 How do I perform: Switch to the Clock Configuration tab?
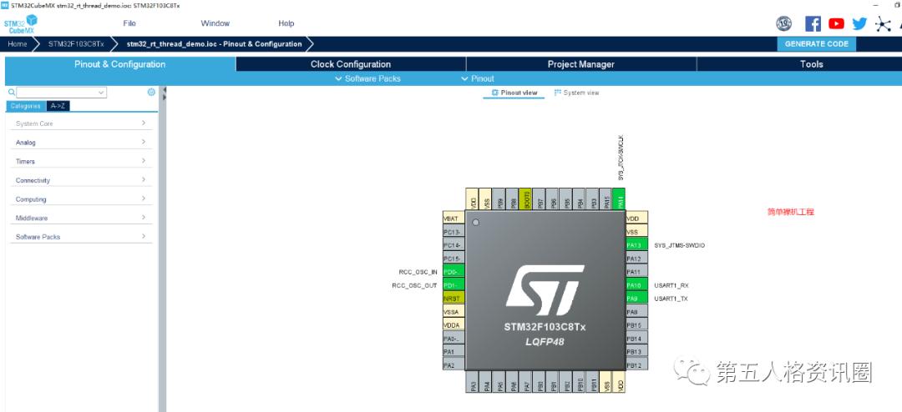tap(350, 64)
